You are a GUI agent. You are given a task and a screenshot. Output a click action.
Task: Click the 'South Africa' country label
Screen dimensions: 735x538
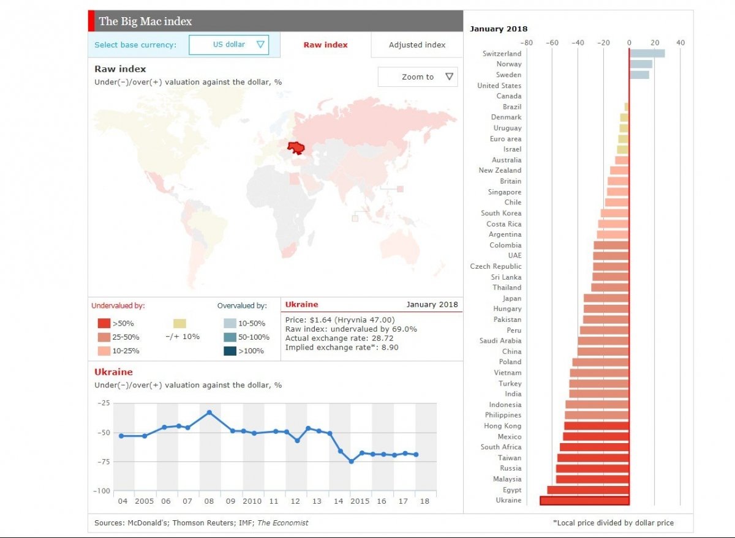pyautogui.click(x=501, y=447)
